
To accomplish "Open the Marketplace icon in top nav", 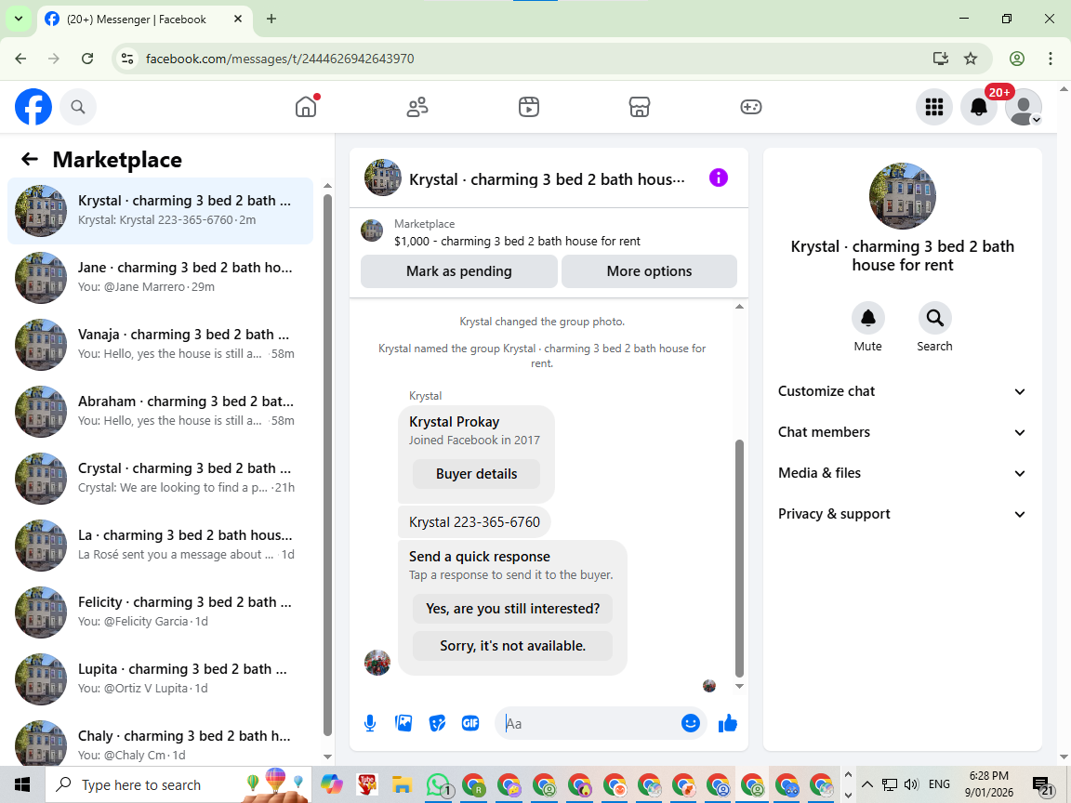I will click(x=640, y=107).
